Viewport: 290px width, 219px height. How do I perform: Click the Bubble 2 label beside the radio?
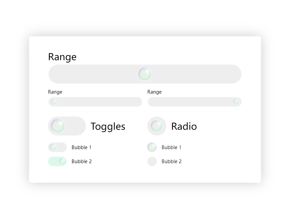click(x=171, y=161)
